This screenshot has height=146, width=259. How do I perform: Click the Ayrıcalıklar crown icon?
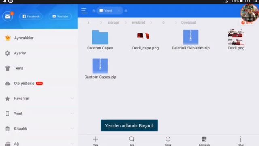8,38
